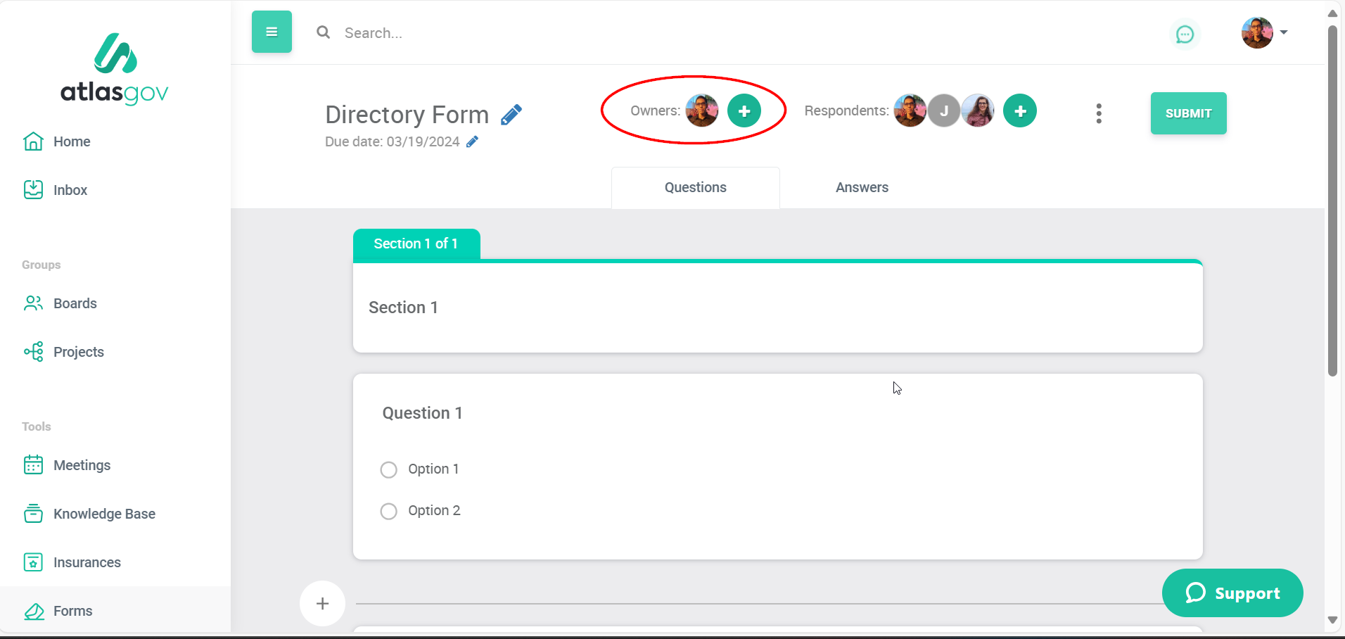1345x639 pixels.
Task: Click the gray J respondent avatar
Action: point(944,110)
